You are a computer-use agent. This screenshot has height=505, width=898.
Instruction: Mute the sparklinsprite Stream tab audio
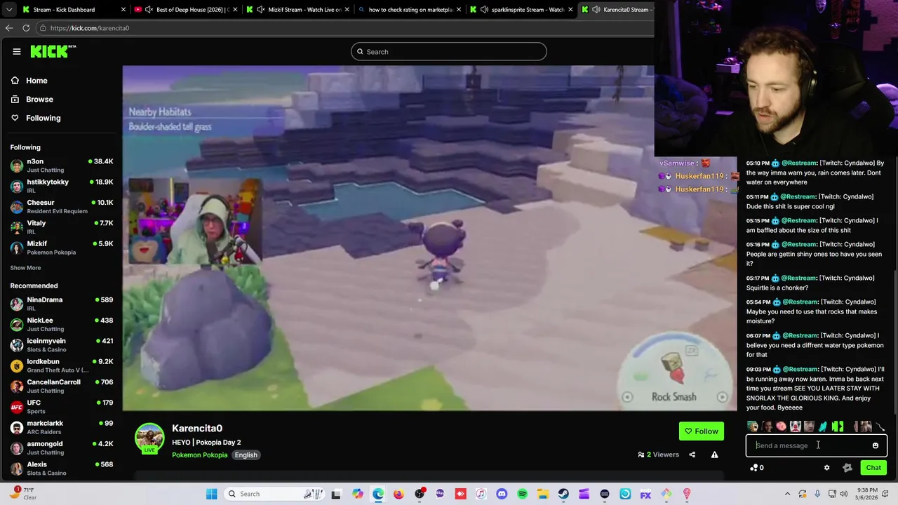[x=484, y=10]
